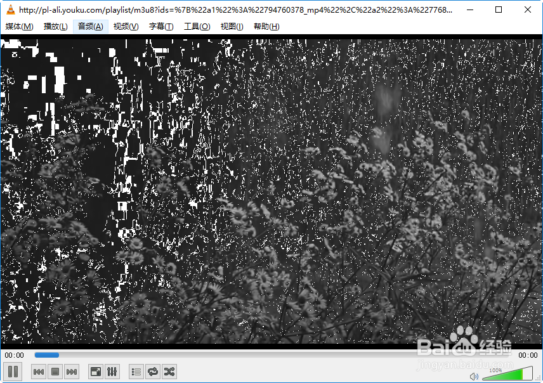543x383 pixels.
Task: Minimize the VLC window
Action: tap(470, 10)
